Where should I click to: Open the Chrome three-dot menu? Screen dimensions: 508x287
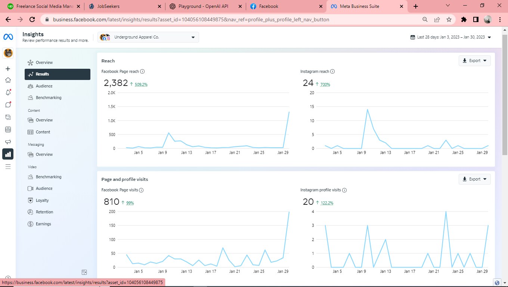coord(499,19)
